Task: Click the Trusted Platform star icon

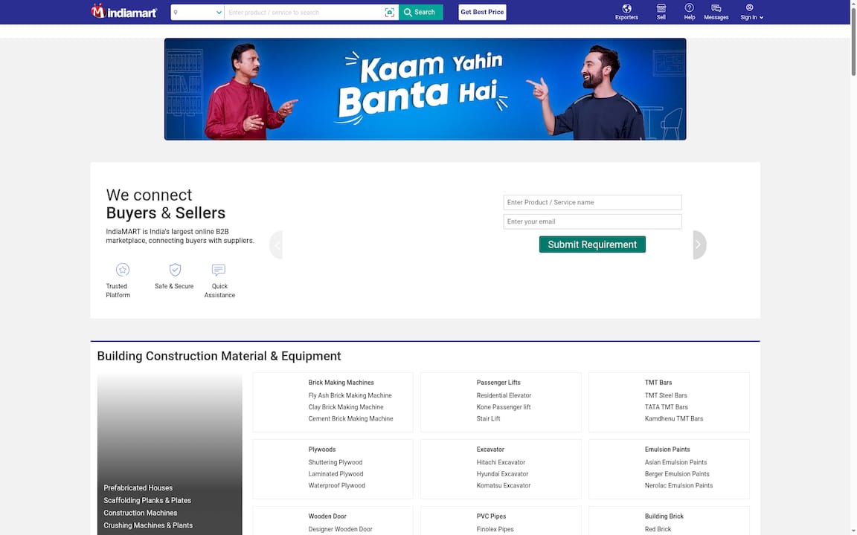Action: (123, 270)
